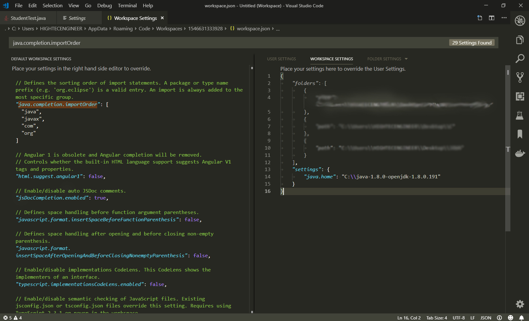Click the info status icon beside JSON
The width and height of the screenshot is (529, 321).
point(499,318)
